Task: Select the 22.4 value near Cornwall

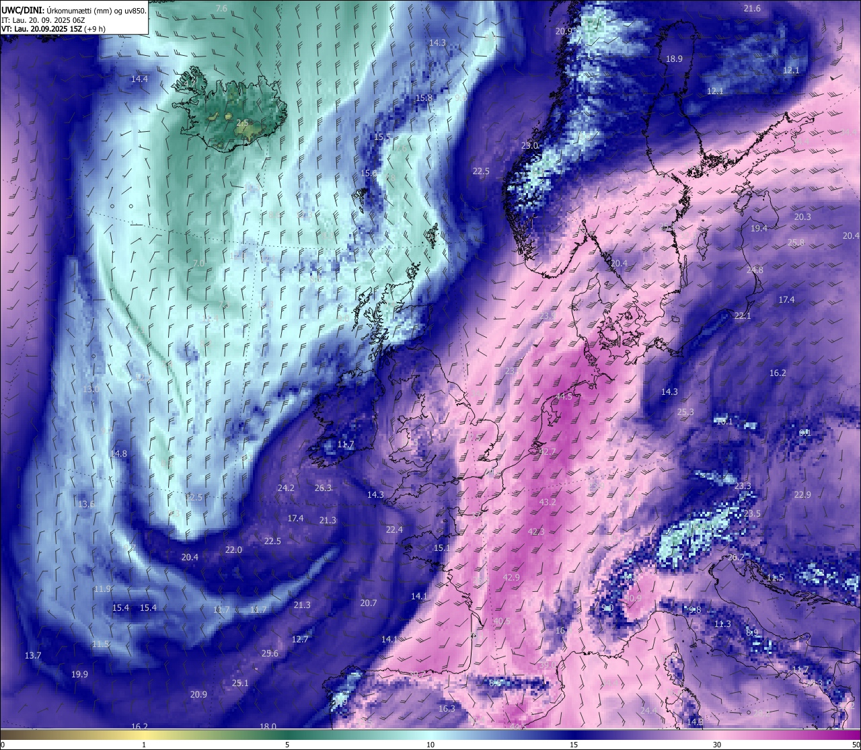Action: coord(394,529)
